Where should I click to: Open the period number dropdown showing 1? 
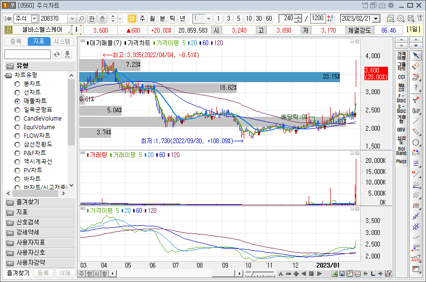tap(208, 18)
